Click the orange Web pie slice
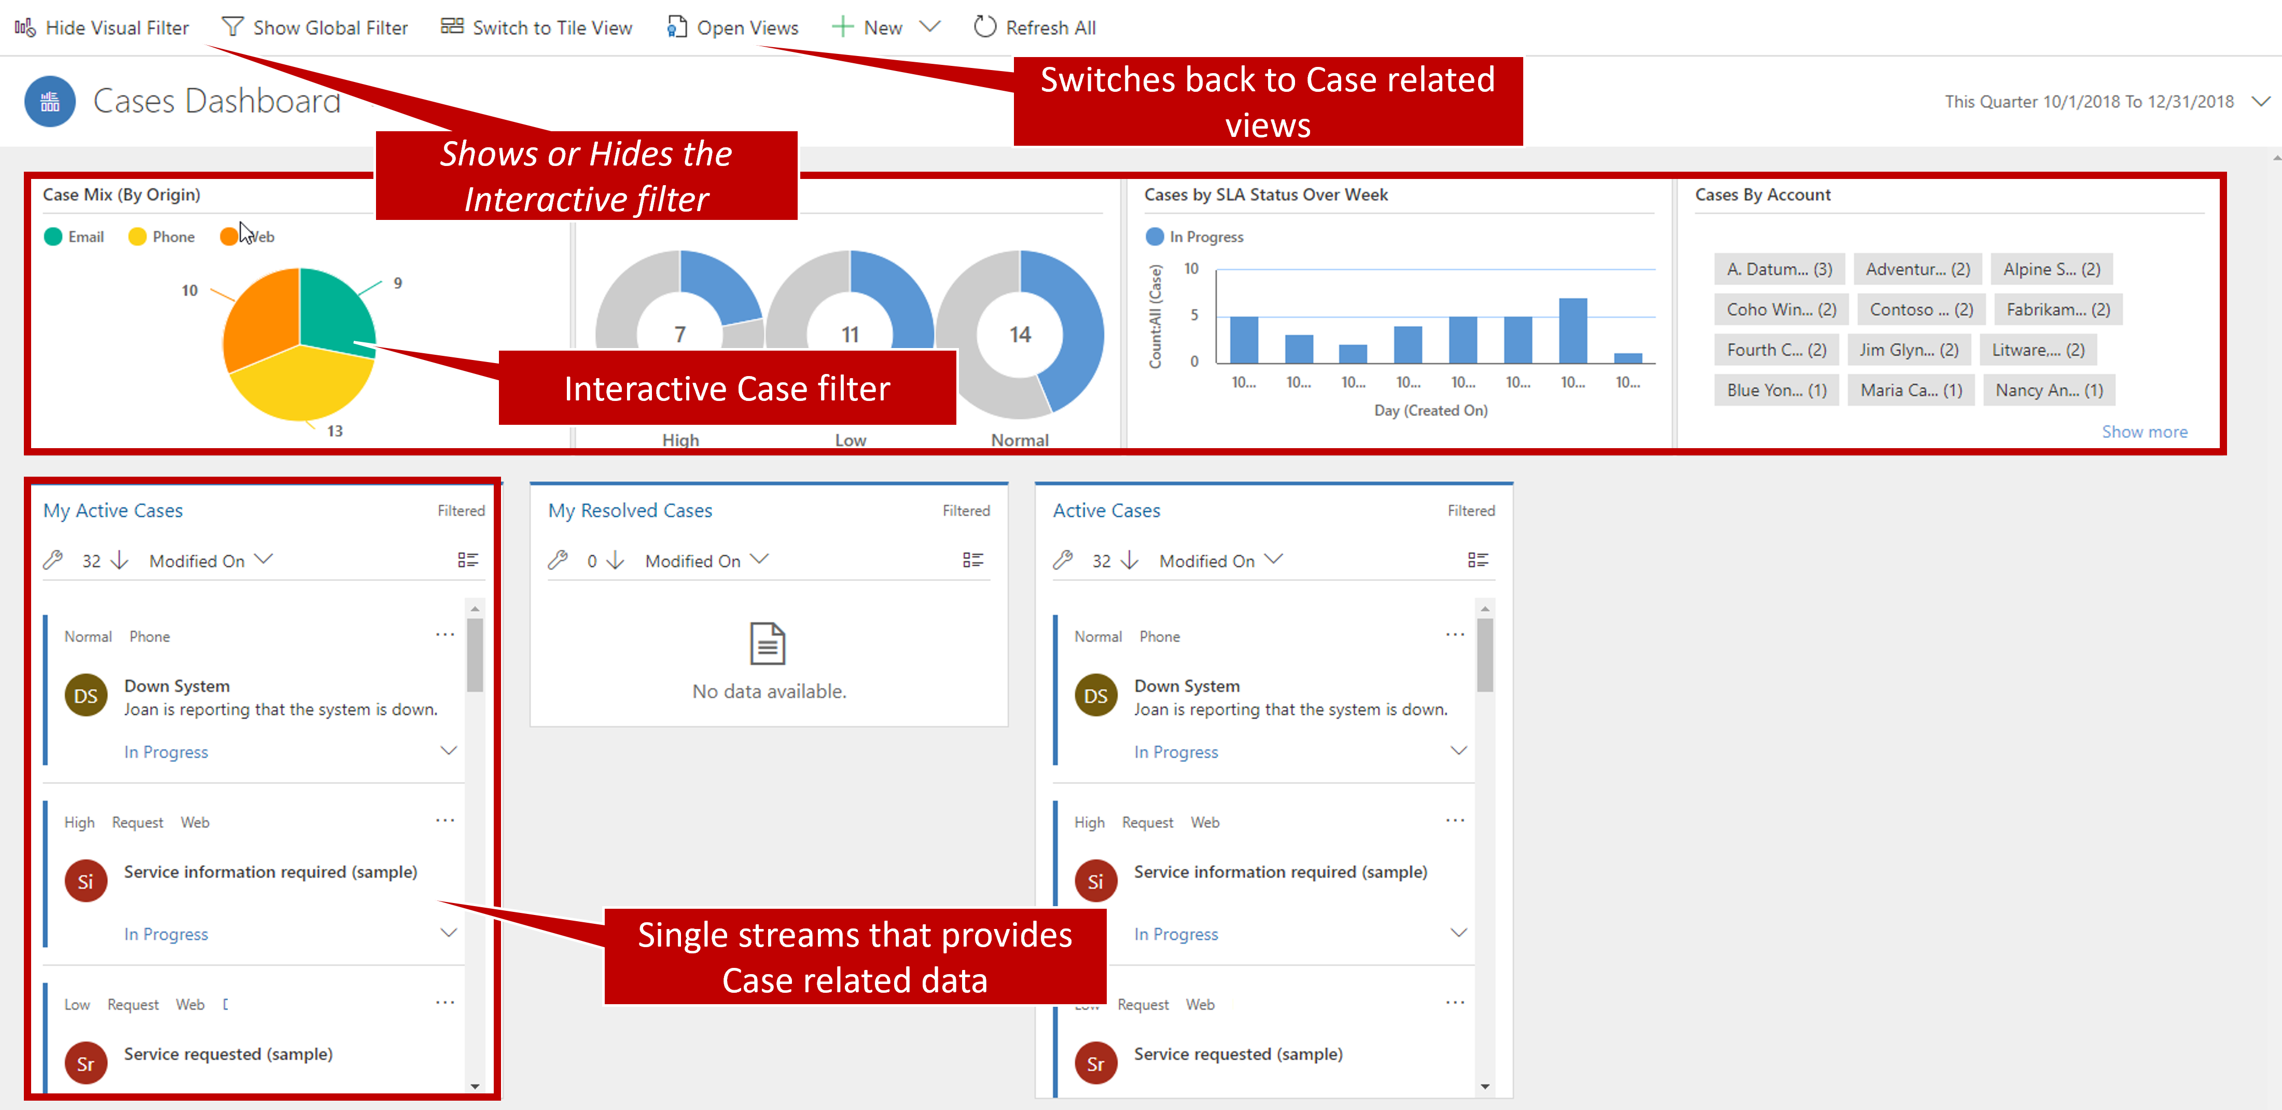 261,319
